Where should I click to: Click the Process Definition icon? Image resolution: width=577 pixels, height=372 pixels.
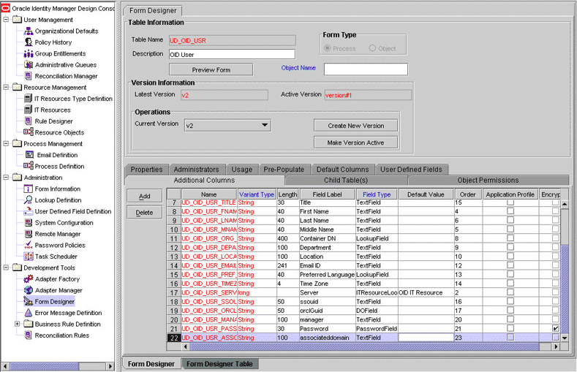(x=29, y=166)
